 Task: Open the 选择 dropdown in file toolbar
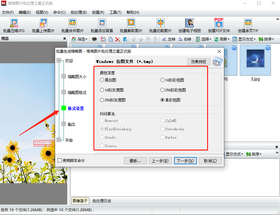point(203,39)
